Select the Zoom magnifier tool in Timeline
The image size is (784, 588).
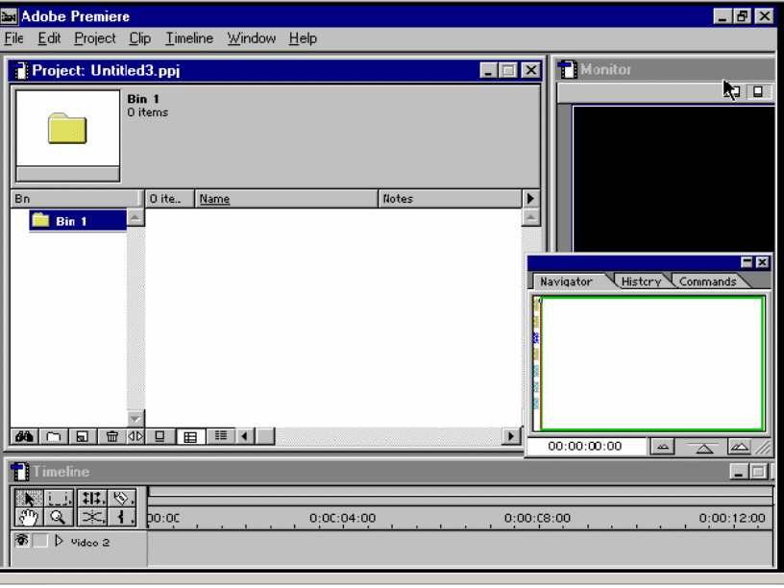[59, 517]
